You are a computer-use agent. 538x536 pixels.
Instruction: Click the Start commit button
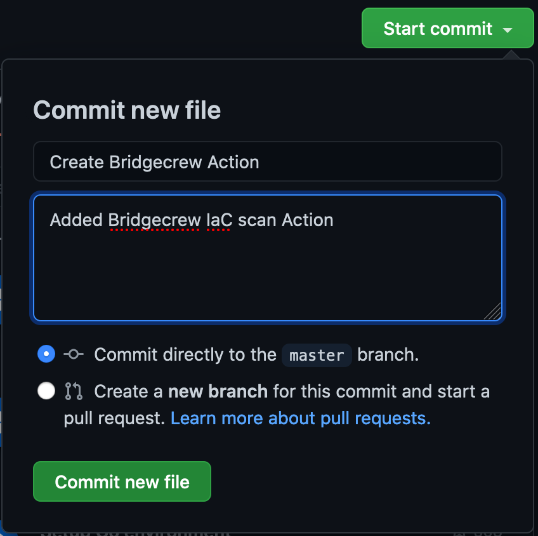coord(447,28)
